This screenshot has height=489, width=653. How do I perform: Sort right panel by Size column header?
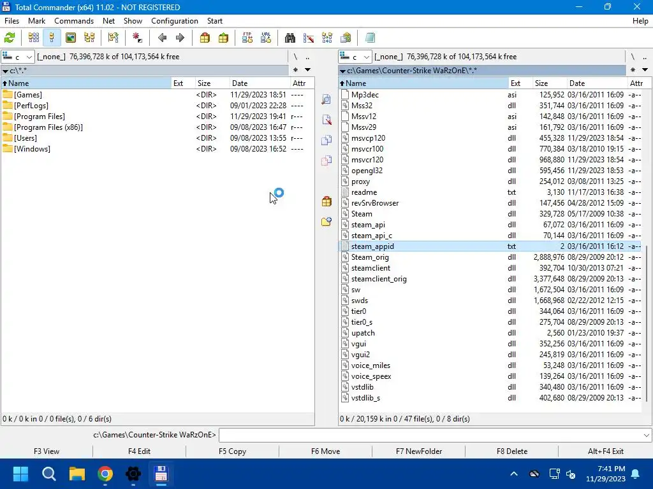550,83
